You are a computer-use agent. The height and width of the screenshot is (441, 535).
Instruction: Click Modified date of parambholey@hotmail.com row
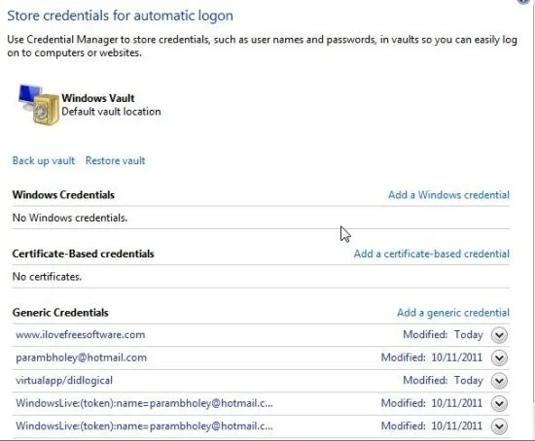(x=432, y=357)
